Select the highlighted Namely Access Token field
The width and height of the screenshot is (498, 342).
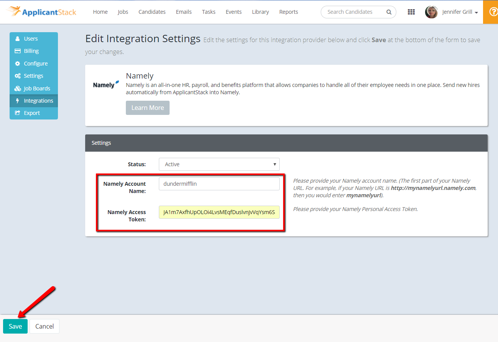point(219,212)
